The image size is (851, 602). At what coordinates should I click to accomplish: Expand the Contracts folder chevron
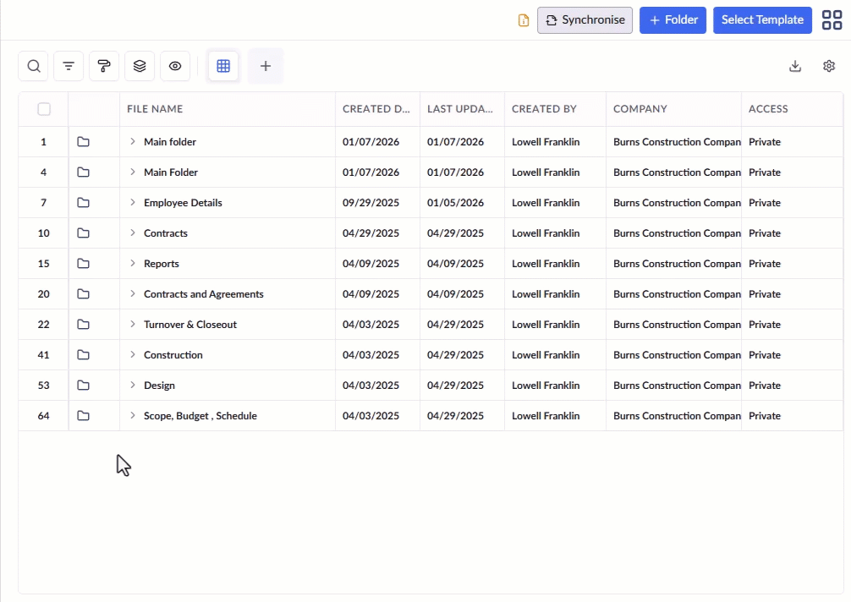tap(133, 233)
